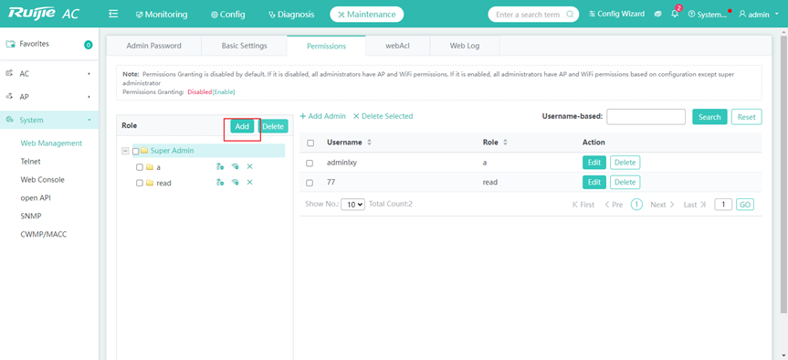The width and height of the screenshot is (788, 360).
Task: Switch to the Basic Settings tab
Action: (x=244, y=46)
